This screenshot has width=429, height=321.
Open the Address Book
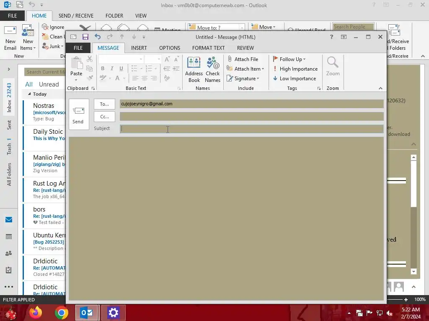(x=194, y=69)
